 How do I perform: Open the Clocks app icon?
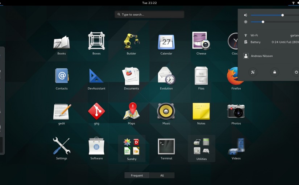(x=233, y=41)
